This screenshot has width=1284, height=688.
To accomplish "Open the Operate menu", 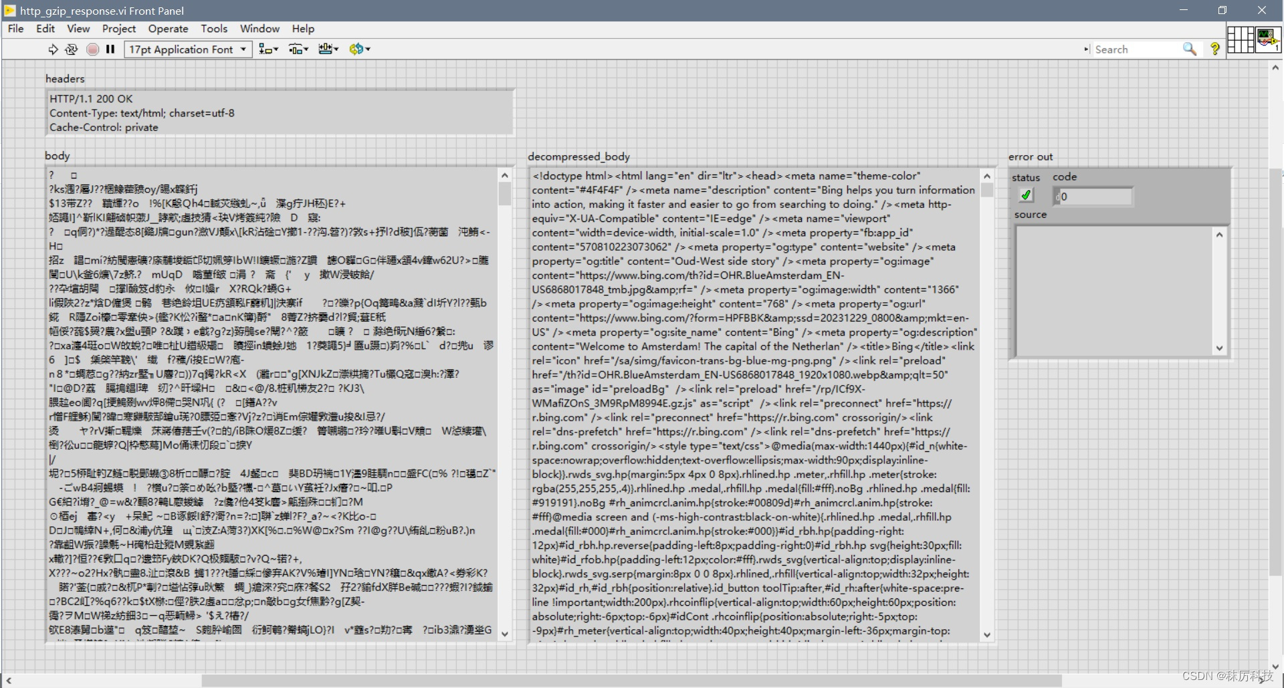I will tap(168, 29).
